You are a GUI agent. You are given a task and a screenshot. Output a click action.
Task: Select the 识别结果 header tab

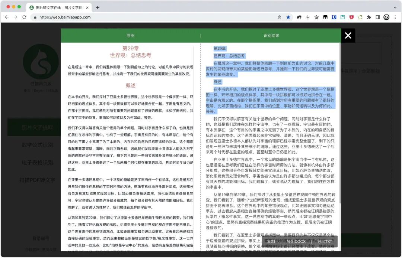pos(271,36)
